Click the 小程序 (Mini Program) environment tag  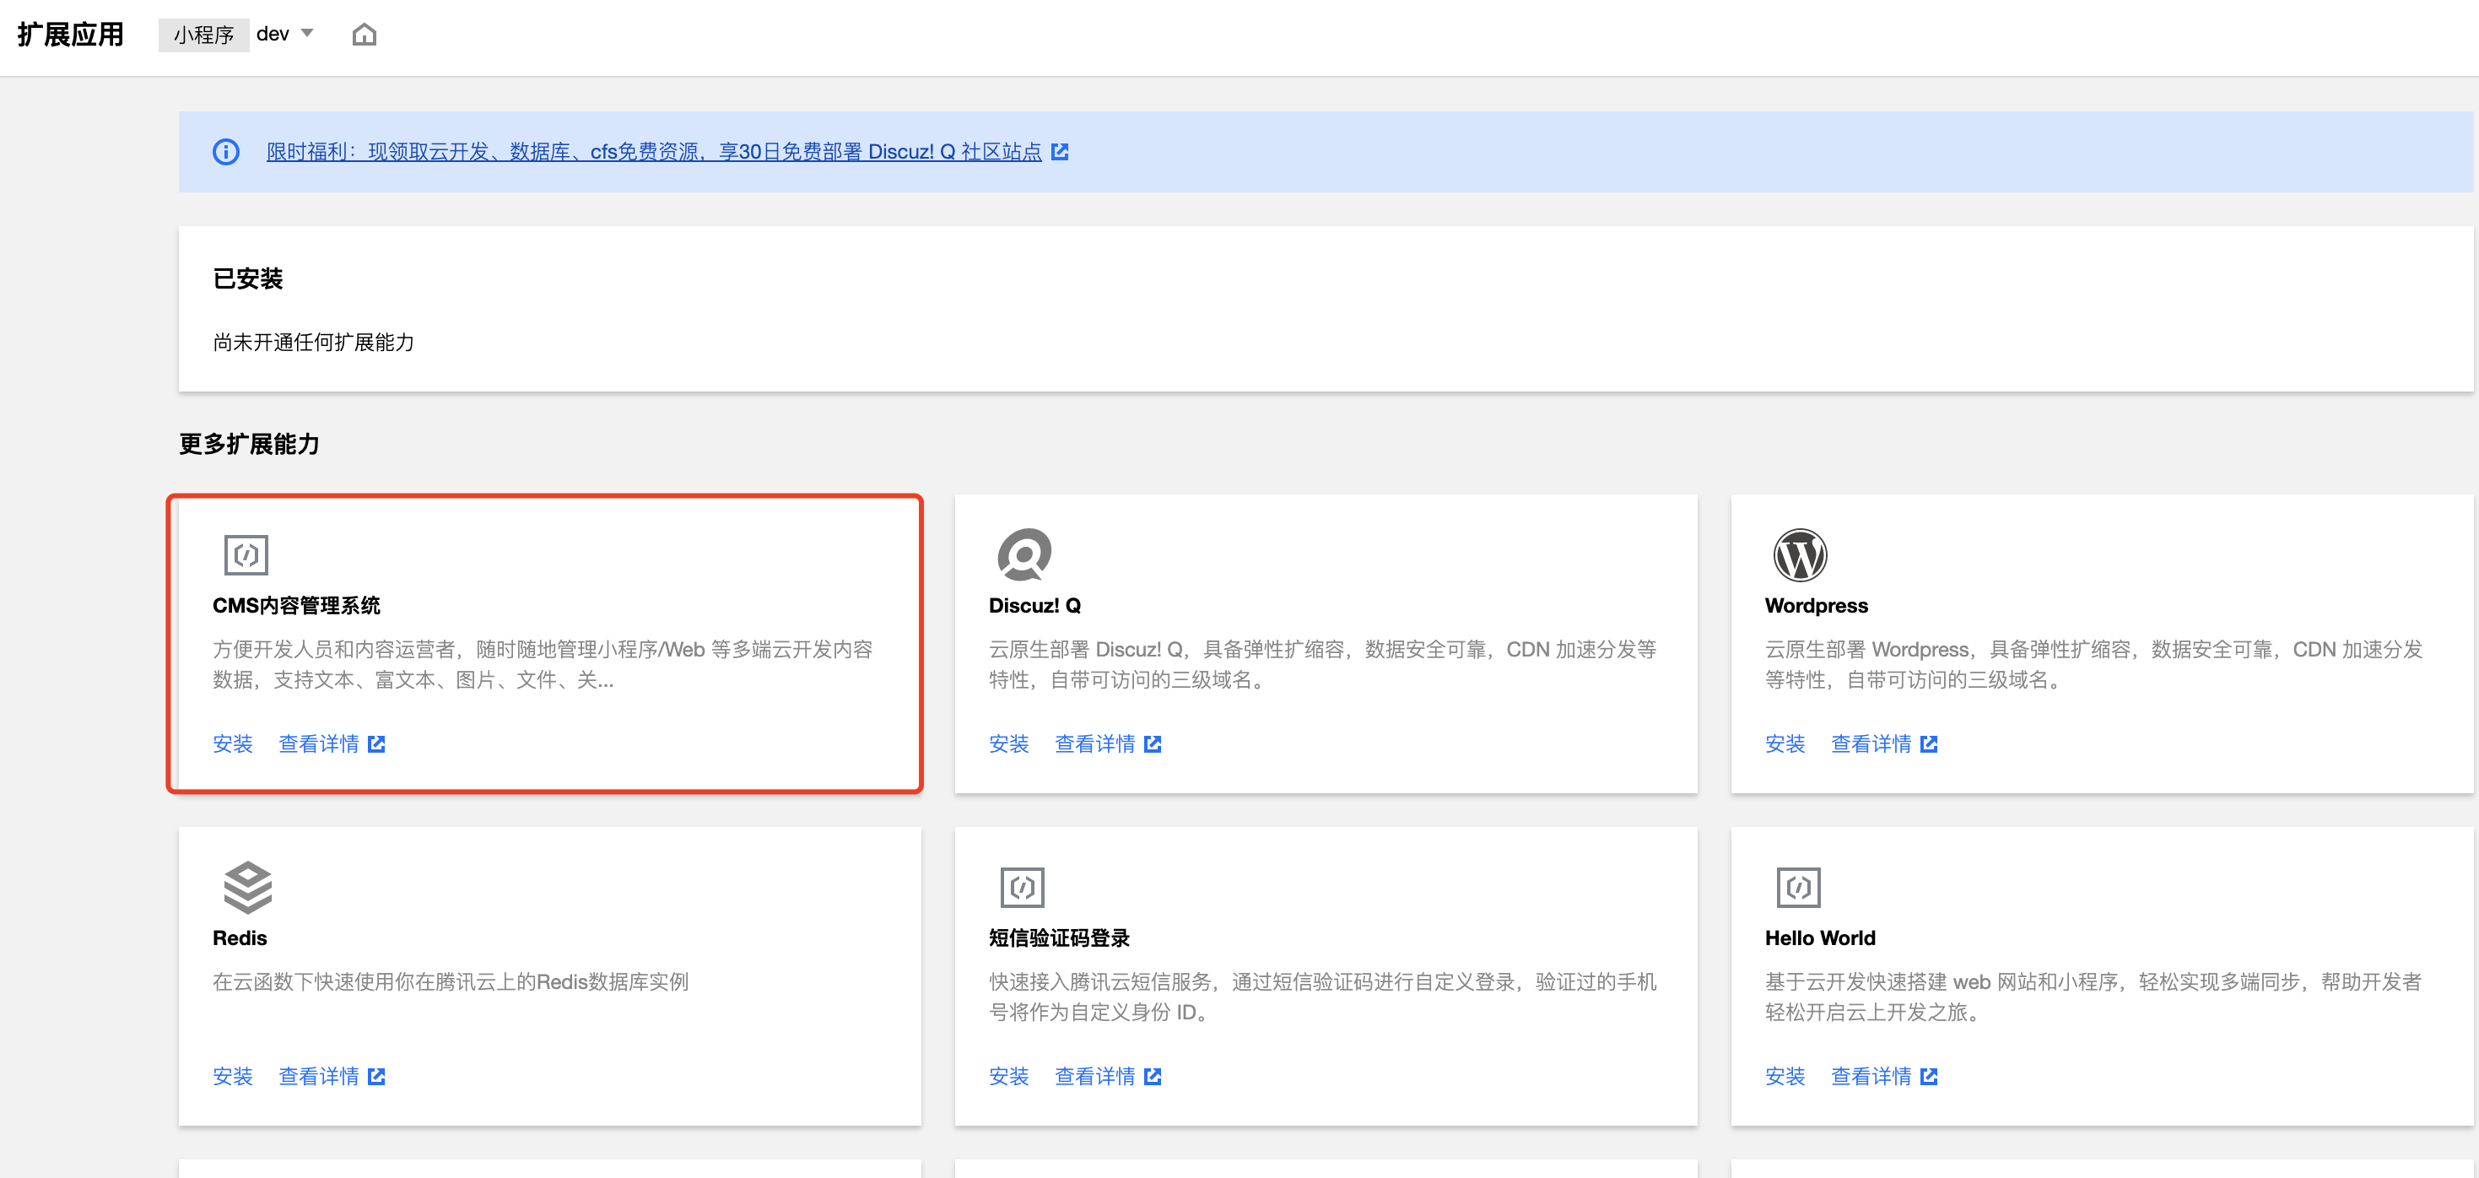[x=203, y=35]
